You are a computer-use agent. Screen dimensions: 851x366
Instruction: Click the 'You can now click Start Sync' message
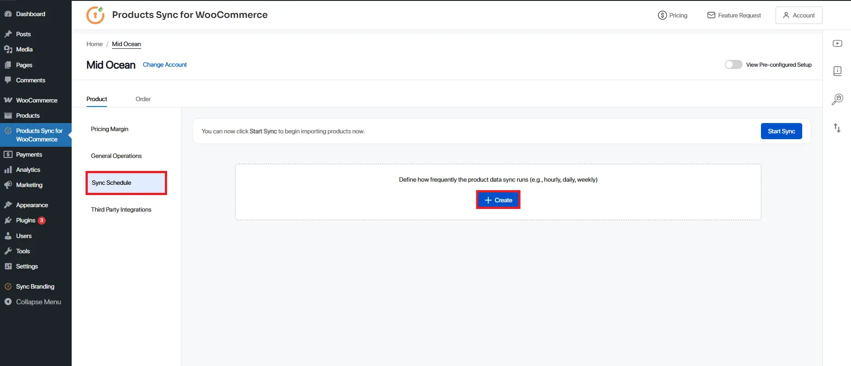coord(283,131)
